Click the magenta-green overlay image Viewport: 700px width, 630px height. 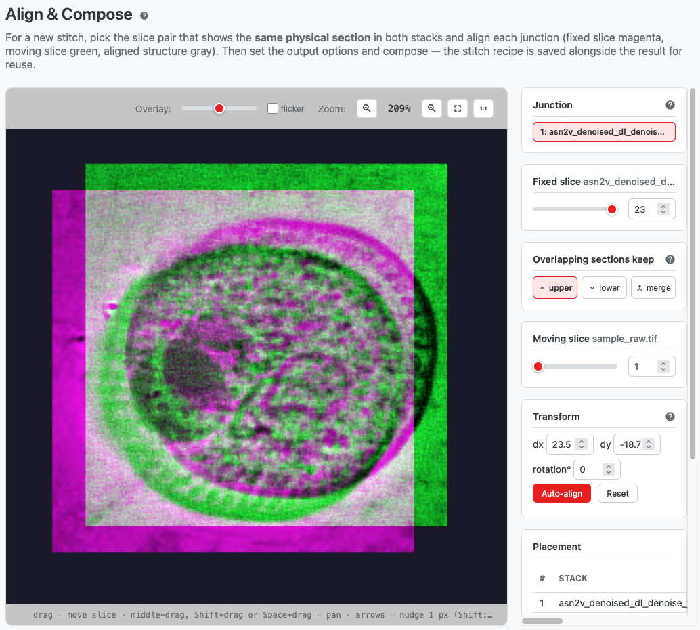(x=250, y=358)
